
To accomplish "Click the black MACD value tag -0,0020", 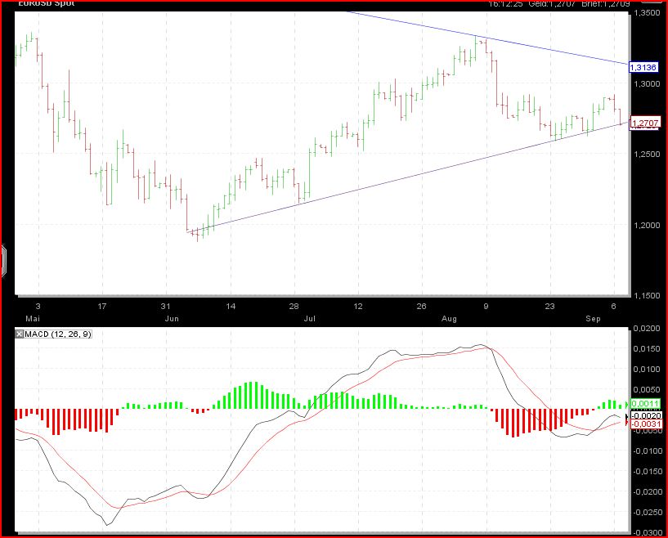I will tap(647, 415).
